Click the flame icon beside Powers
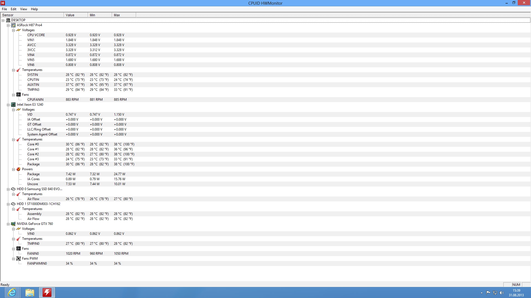Screen dimensions: 531x298 coord(19,169)
